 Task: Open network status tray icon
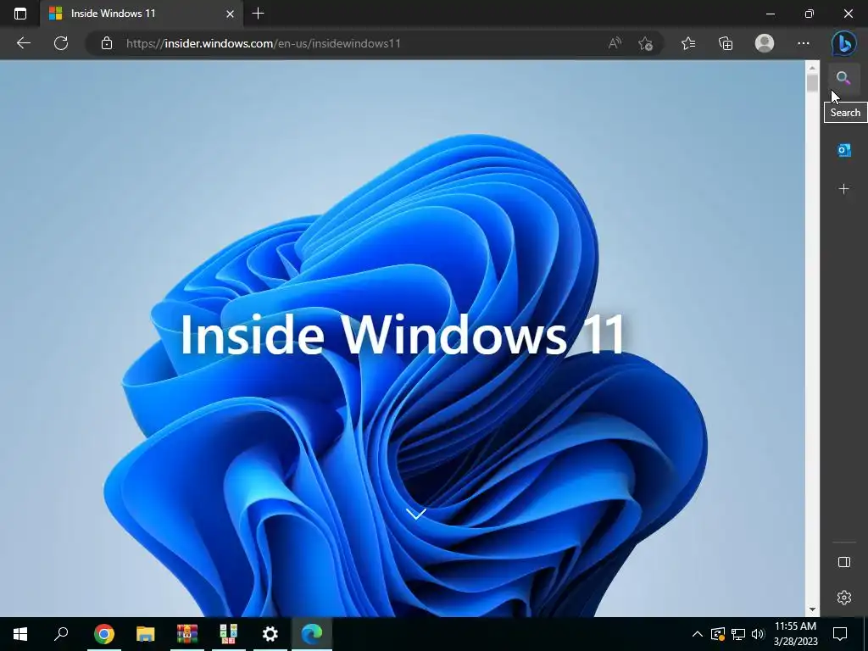[x=738, y=634]
